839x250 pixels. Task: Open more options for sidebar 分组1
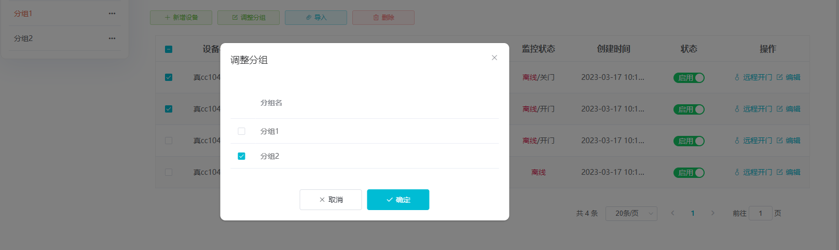point(112,13)
